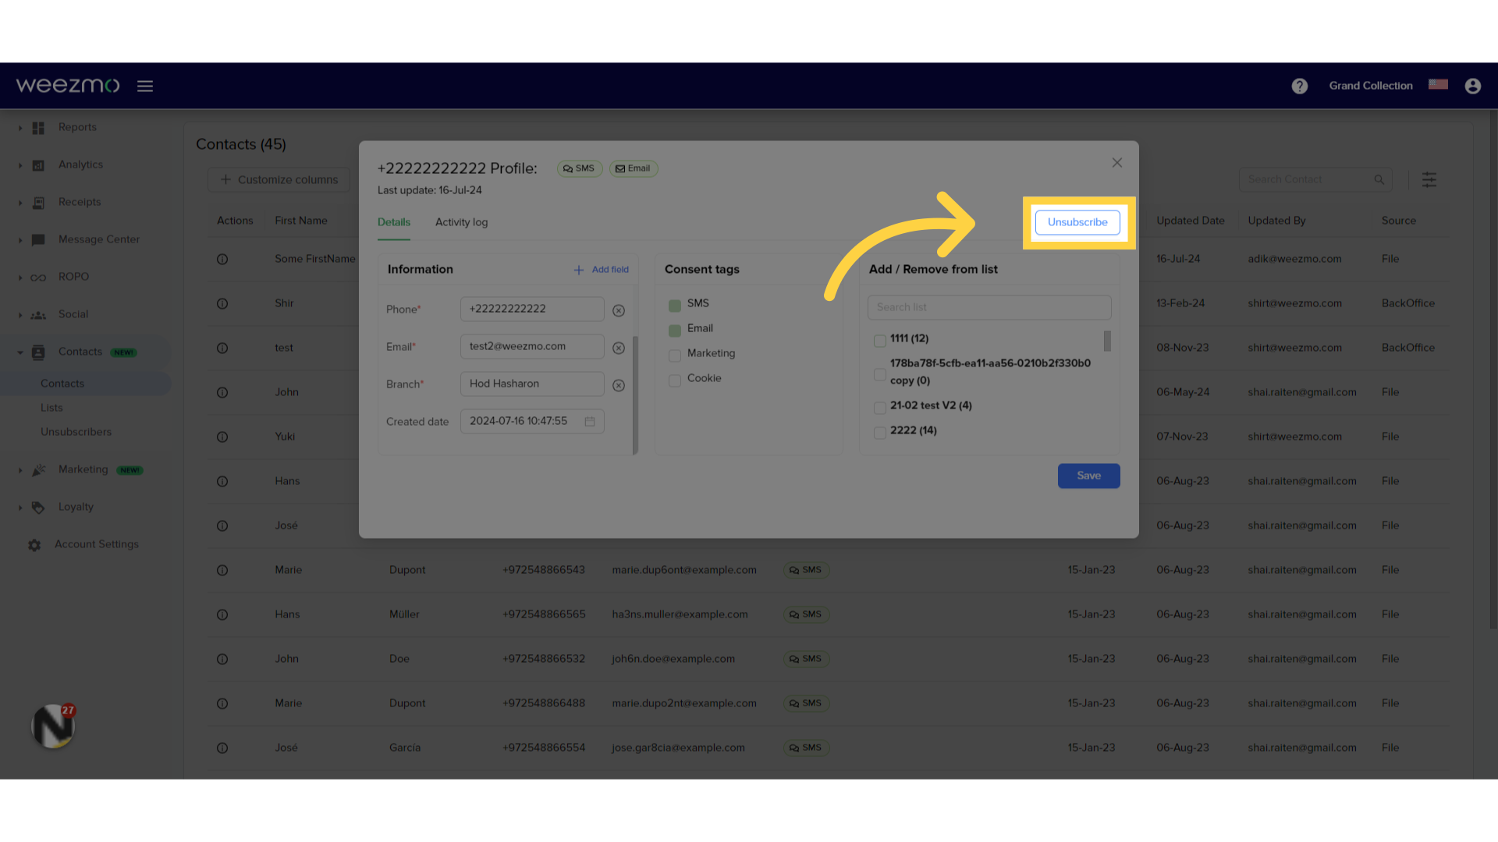Select the Details tab in profile

click(394, 222)
